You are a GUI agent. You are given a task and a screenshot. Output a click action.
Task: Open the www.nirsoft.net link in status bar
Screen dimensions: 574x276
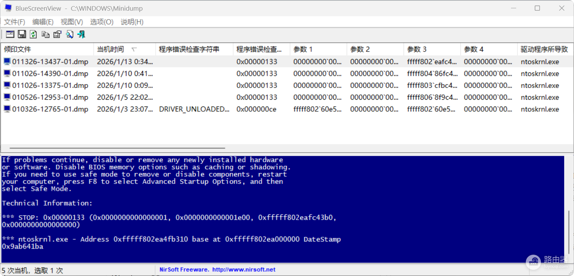click(244, 270)
